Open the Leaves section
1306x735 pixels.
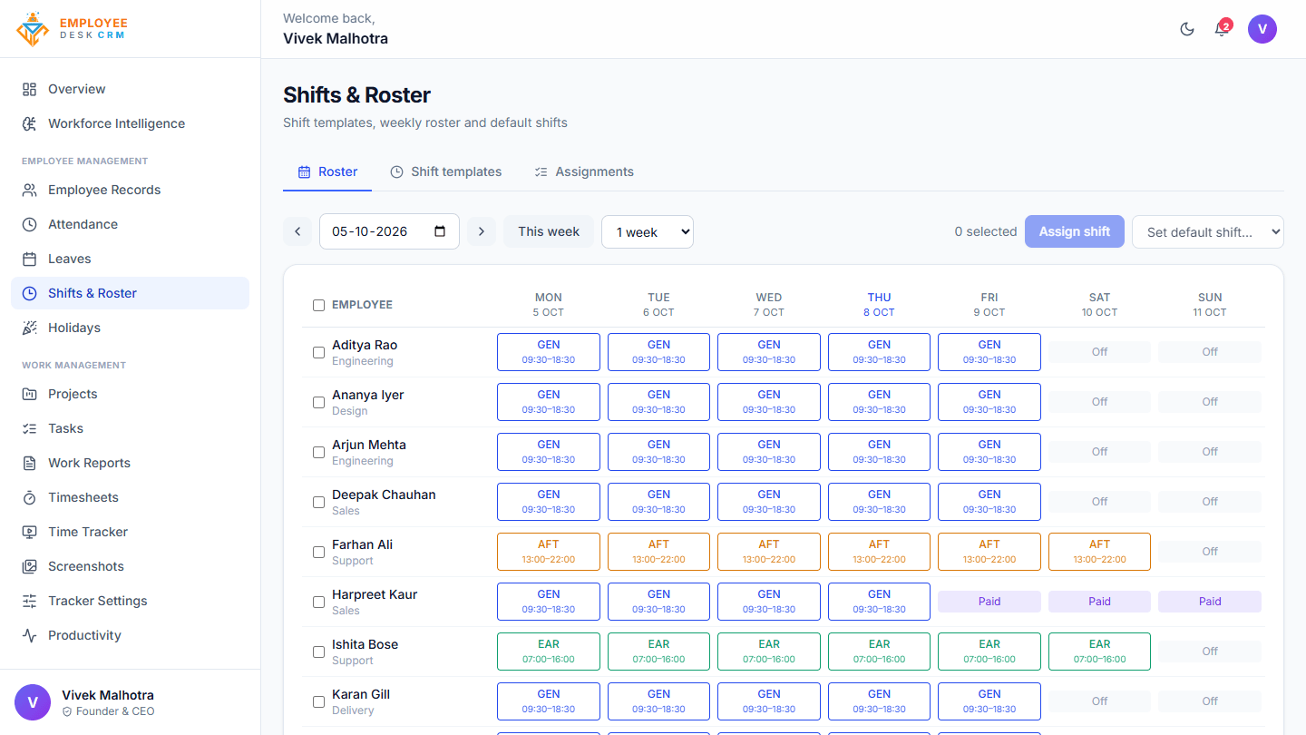coord(130,259)
